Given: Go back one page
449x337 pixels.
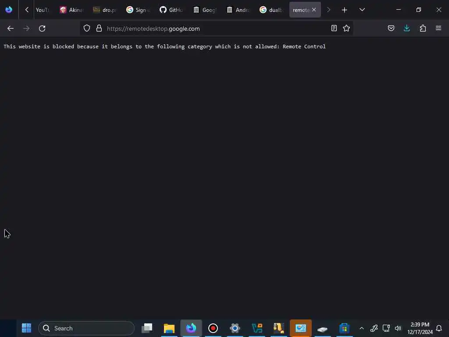Looking at the screenshot, I should pos(11,29).
